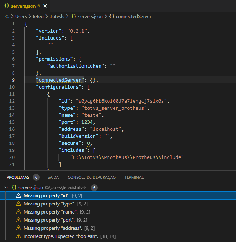The image size is (236, 242).
Task: Click the "authorizationtoken" key
Action: [x=75, y=66]
